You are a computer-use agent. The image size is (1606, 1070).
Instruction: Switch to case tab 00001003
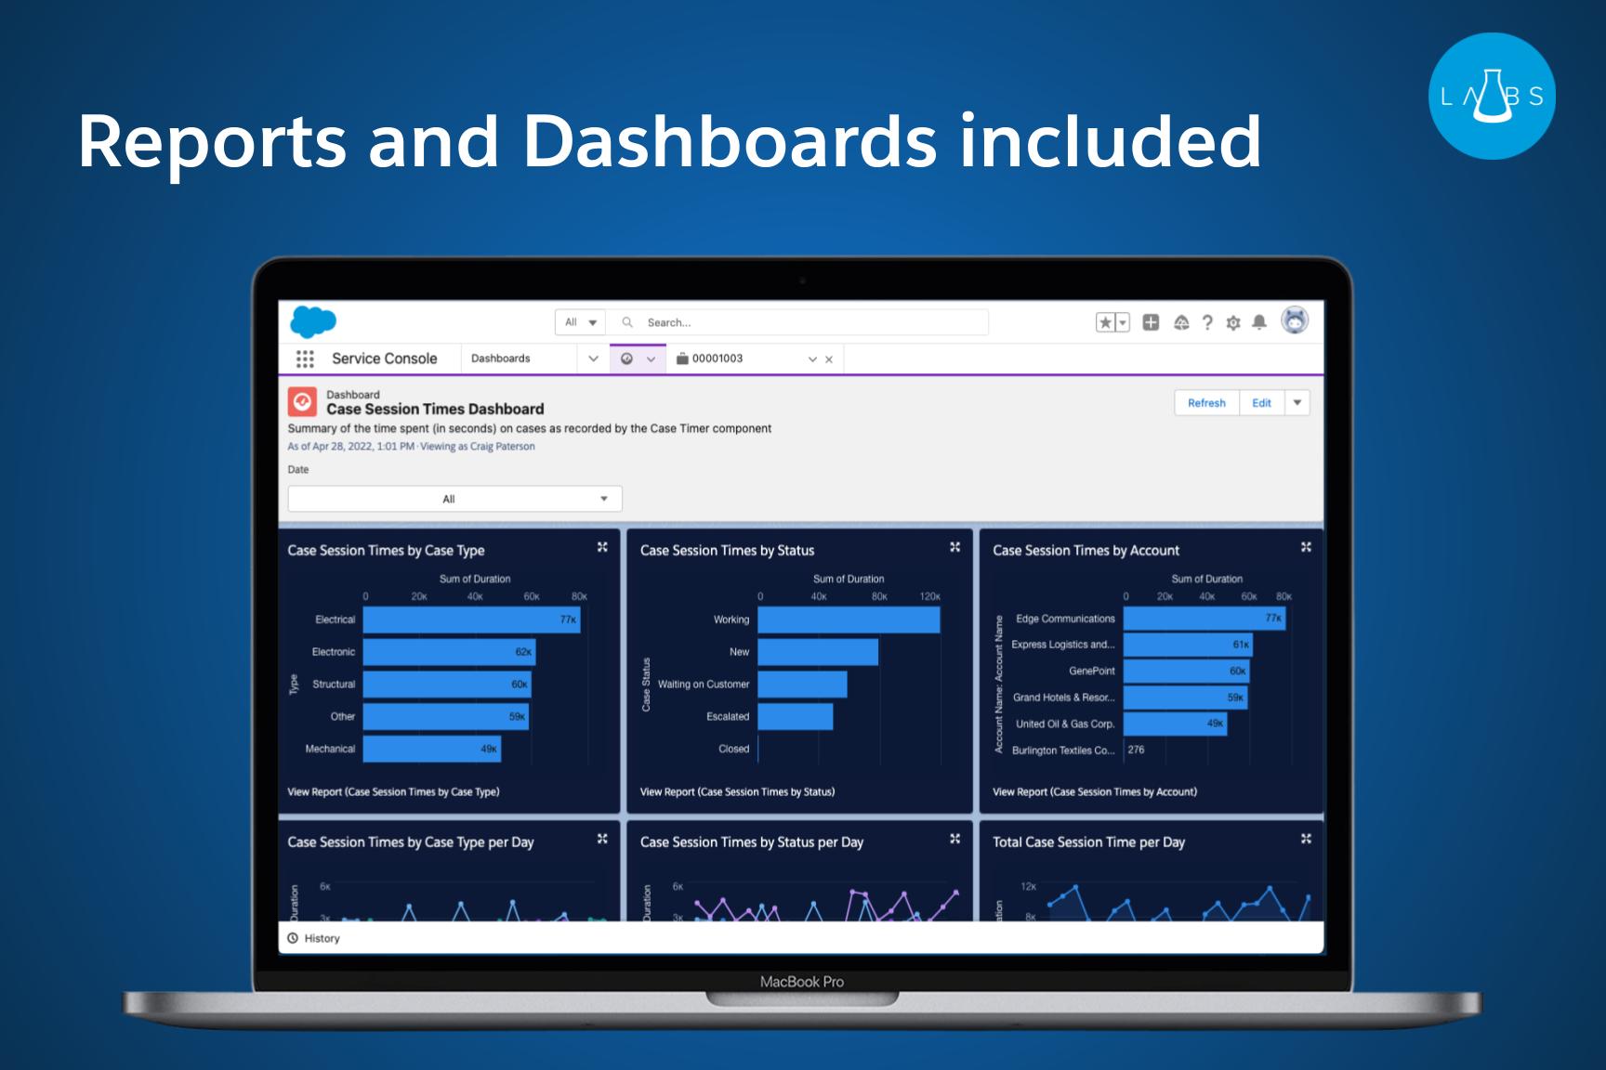[718, 359]
